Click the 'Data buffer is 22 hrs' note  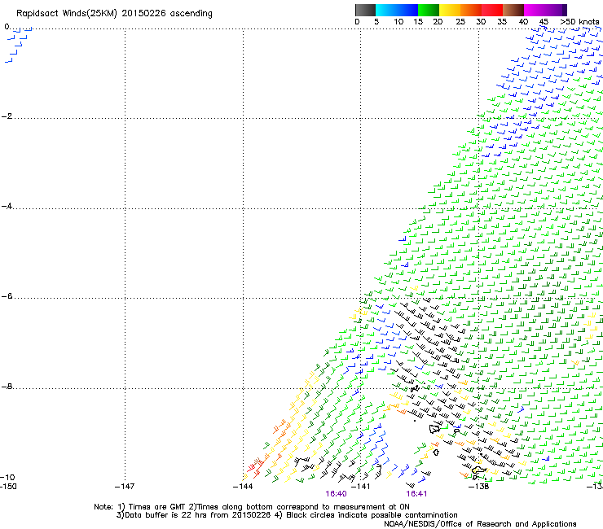pos(193,515)
